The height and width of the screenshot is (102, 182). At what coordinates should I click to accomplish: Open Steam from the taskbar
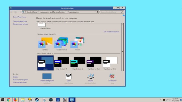coord(37,100)
